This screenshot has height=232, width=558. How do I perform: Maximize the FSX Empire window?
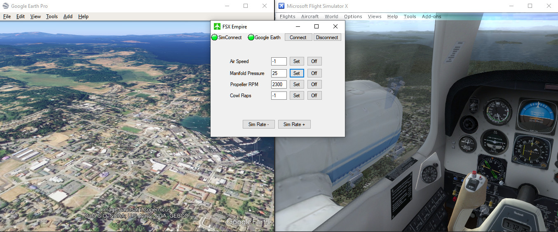(x=317, y=26)
